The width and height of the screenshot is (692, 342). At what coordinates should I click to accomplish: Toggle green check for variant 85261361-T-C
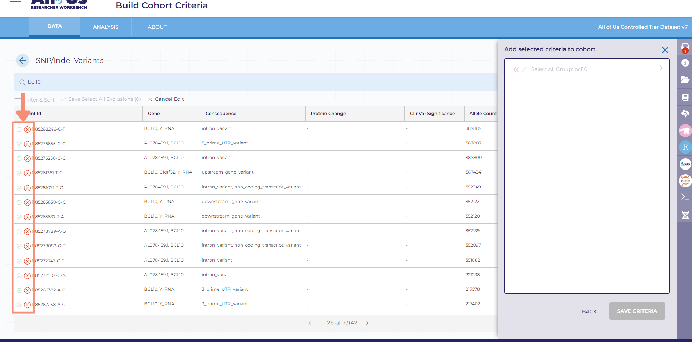point(19,173)
